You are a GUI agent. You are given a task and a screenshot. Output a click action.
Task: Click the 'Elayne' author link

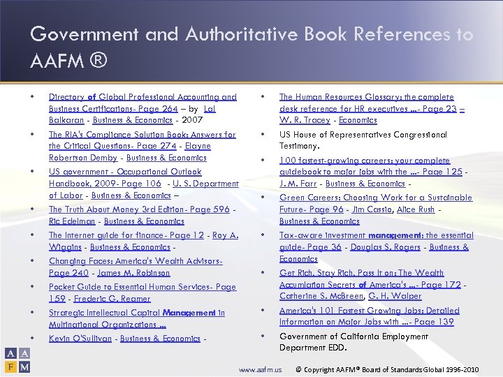(198, 146)
